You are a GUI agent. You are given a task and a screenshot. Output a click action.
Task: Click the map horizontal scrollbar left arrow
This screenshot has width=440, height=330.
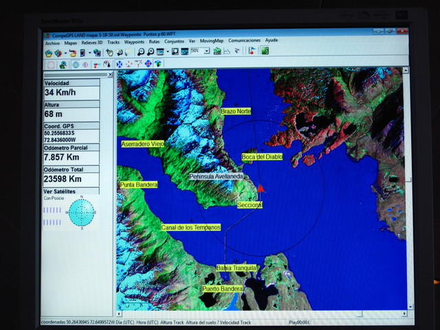coord(119,313)
